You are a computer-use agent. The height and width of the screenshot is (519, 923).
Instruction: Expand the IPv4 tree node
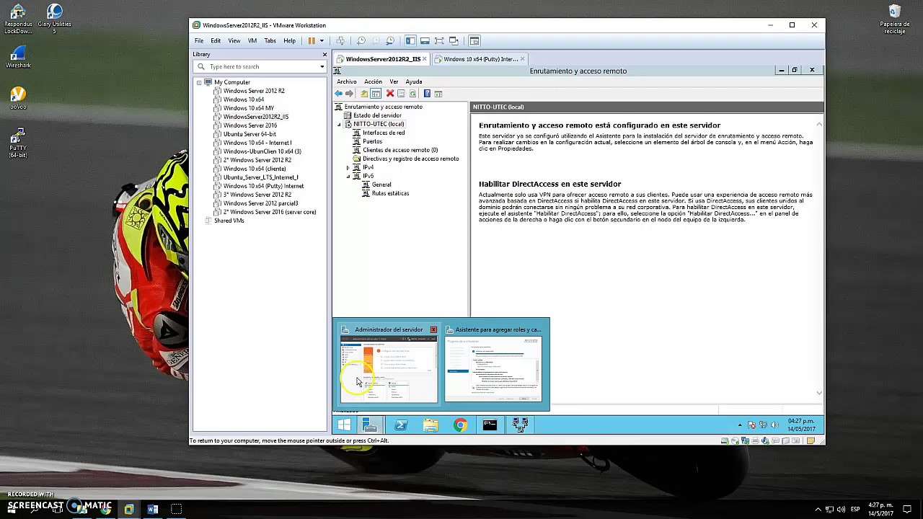348,167
